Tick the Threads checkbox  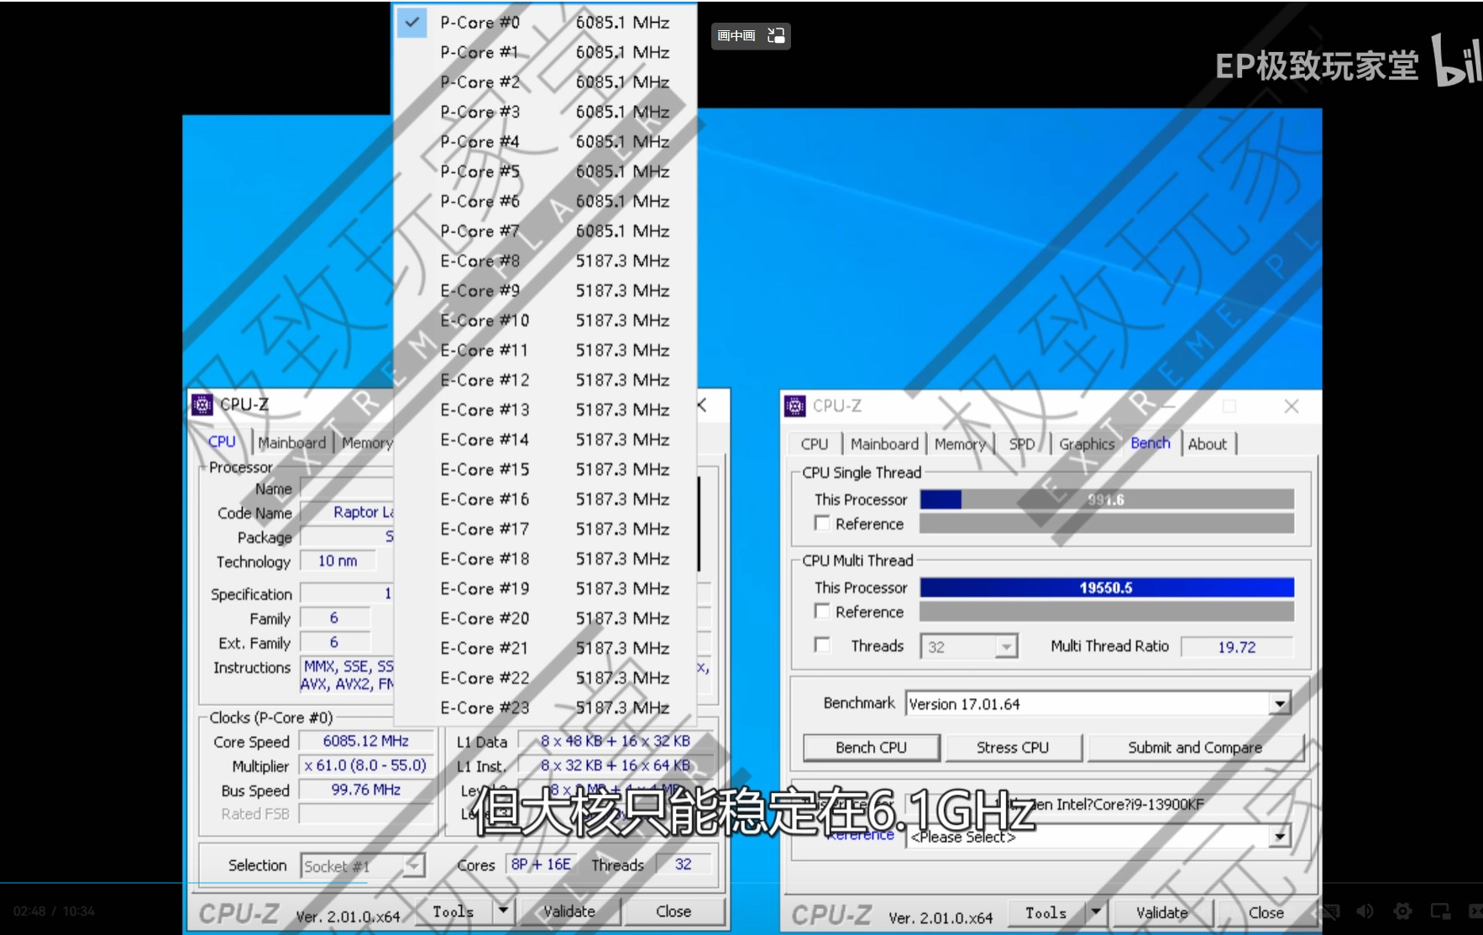[822, 645]
